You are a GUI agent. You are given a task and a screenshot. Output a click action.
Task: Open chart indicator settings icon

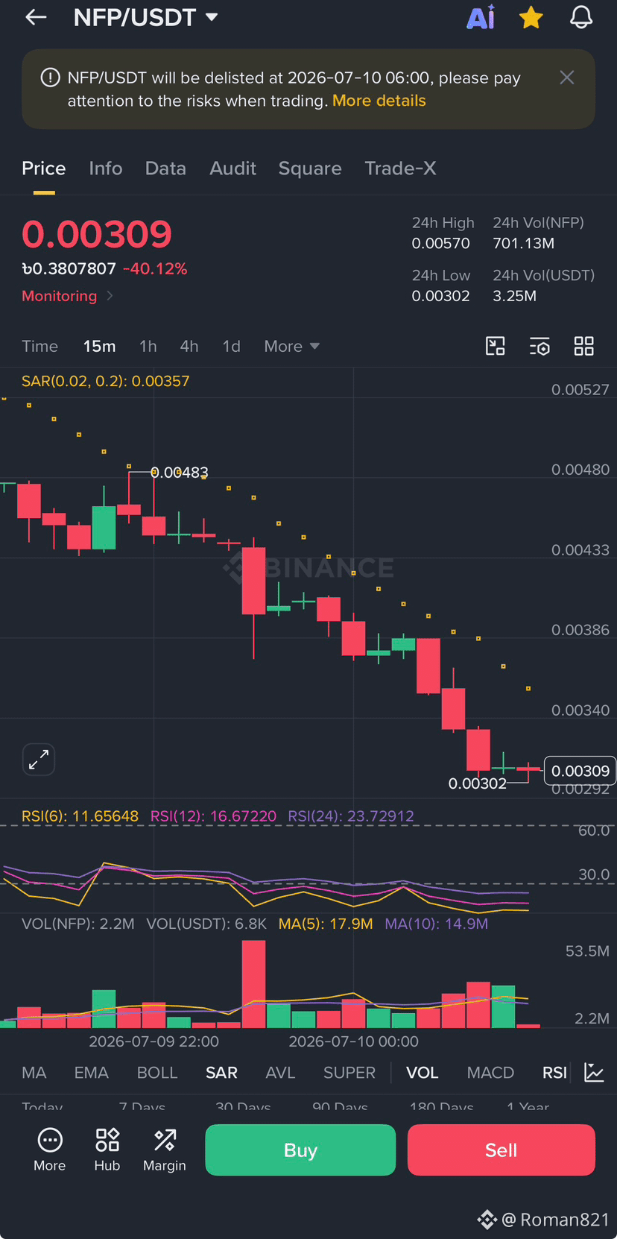540,346
